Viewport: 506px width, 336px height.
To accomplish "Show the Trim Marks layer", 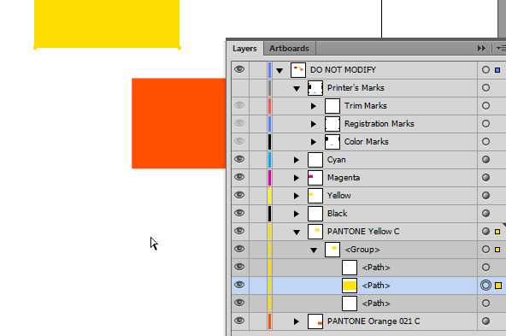I will (239, 105).
